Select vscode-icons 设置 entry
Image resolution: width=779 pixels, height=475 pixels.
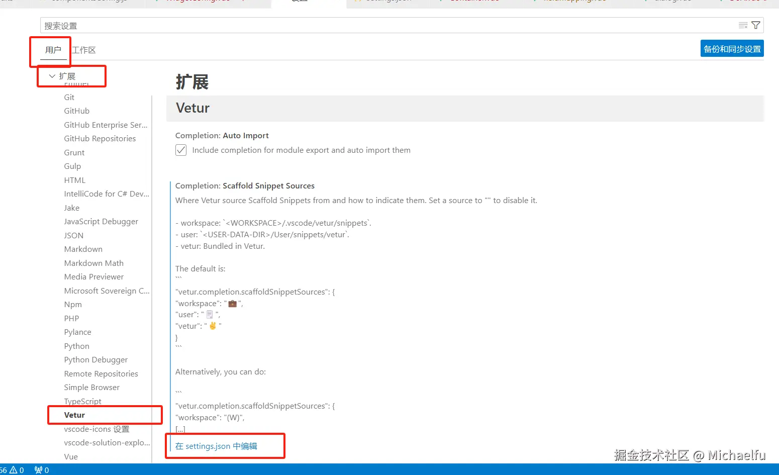click(96, 429)
